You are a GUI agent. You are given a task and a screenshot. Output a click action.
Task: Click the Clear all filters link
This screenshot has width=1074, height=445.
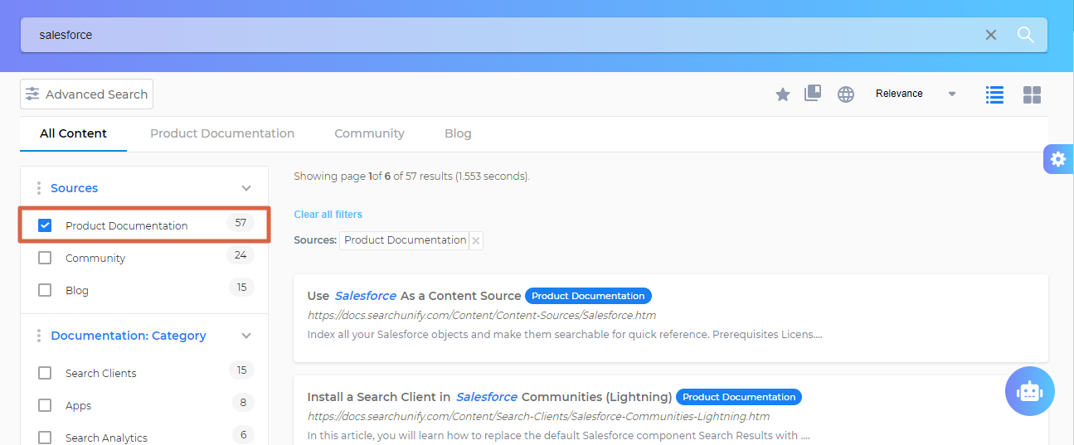[328, 215]
